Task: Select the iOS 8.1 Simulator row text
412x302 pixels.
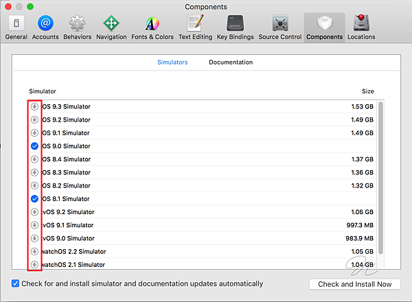Action: click(66, 199)
